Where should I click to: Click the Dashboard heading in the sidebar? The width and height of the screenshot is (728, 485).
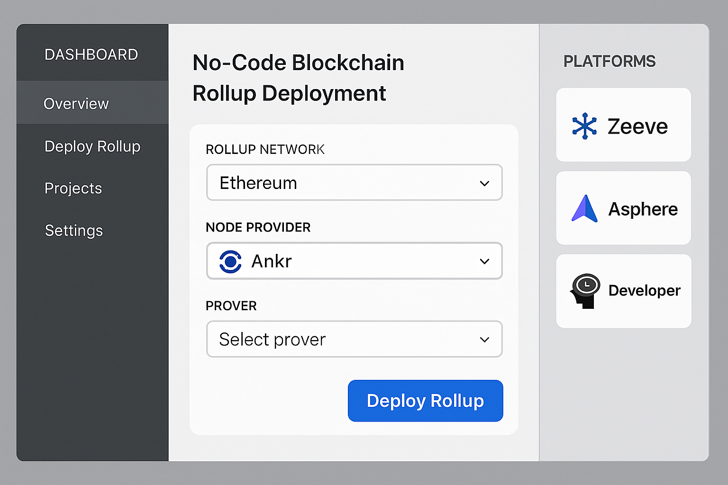91,54
